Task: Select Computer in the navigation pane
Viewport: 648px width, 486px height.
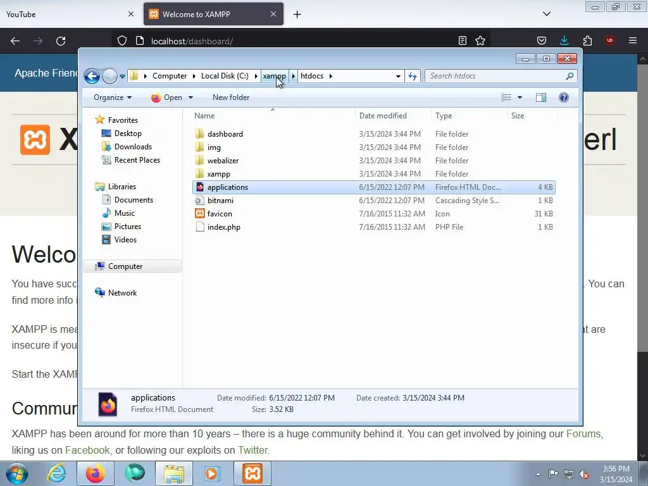Action: tap(132, 266)
